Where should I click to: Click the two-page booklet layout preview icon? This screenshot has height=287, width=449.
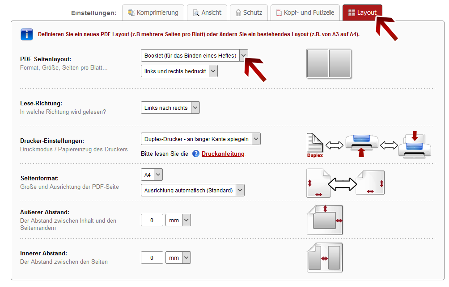[x=329, y=64]
